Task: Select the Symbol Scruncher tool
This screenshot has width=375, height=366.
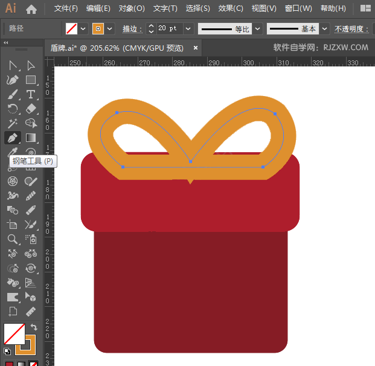Action: [x=31, y=254]
